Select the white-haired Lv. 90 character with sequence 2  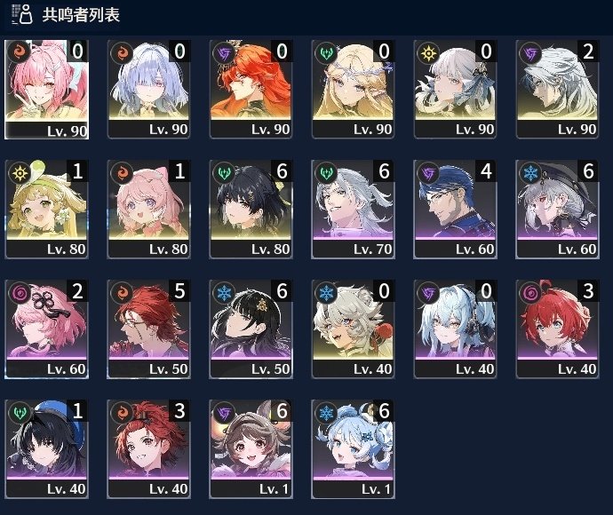pos(557,90)
